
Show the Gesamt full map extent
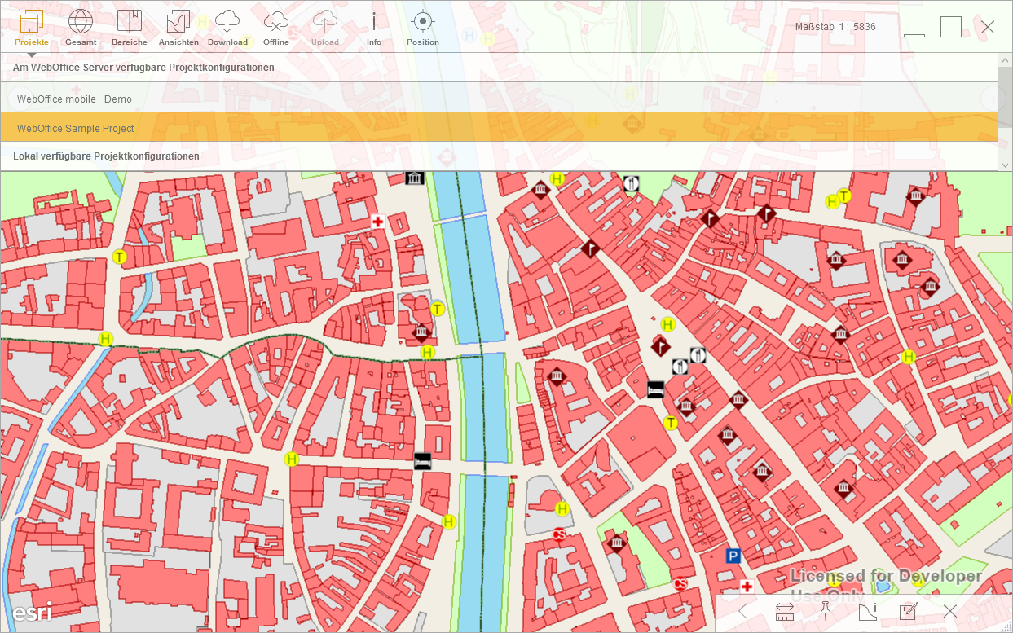tap(81, 28)
